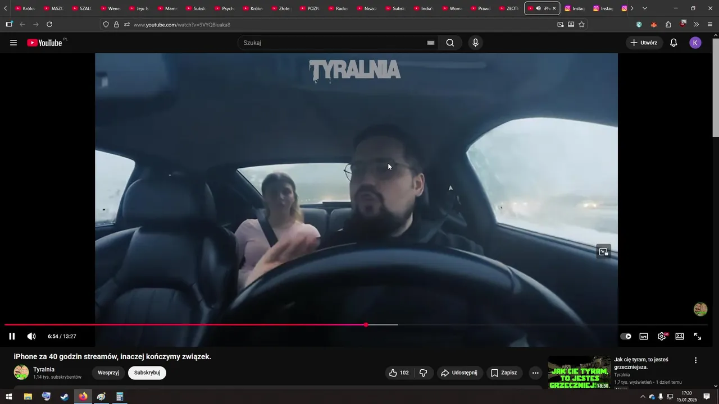Switch to the JASZC tab
This screenshot has width=719, height=404.
pos(54,8)
